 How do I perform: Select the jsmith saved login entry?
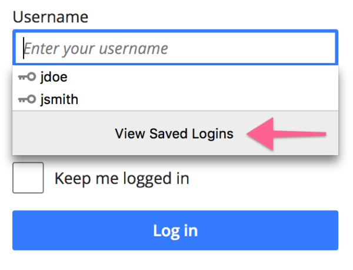coord(59,100)
